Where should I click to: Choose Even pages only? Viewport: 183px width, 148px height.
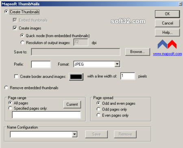[98, 115]
